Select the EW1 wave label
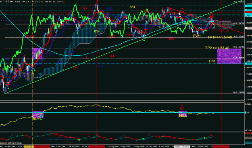The height and width of the screenshot is (148, 252). pos(197,36)
